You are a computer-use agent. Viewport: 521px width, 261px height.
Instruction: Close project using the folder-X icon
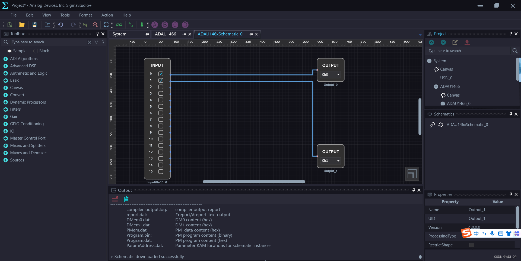click(x=47, y=25)
